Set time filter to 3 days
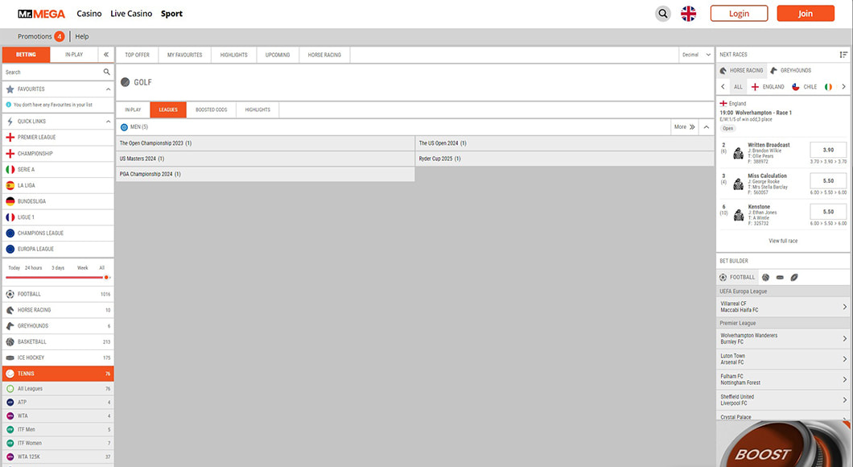This screenshot has height=467, width=853. pos(58,268)
